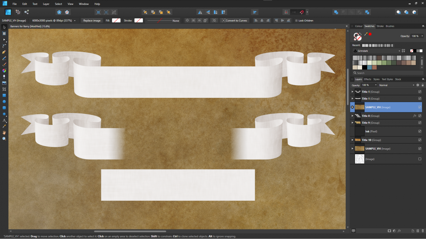426x239 pixels.
Task: Expand the lower SAMPLE_VH image layer
Action: click(x=352, y=149)
